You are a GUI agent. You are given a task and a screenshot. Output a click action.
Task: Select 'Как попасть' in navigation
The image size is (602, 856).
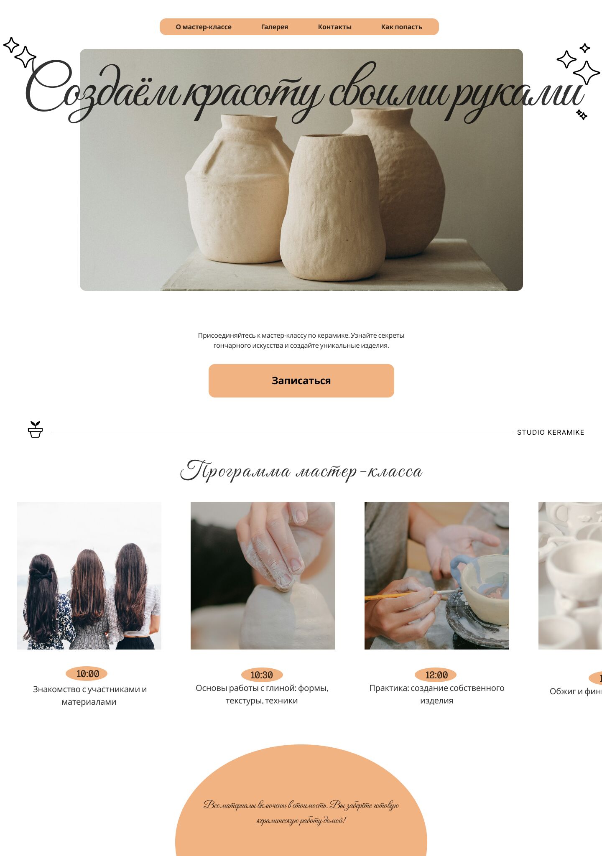coord(402,27)
